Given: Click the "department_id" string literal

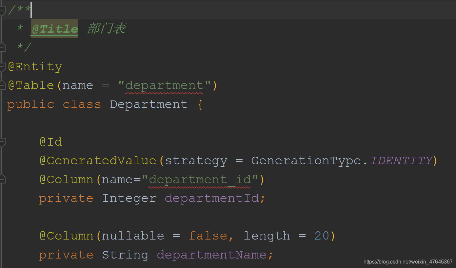Looking at the screenshot, I should click(200, 180).
